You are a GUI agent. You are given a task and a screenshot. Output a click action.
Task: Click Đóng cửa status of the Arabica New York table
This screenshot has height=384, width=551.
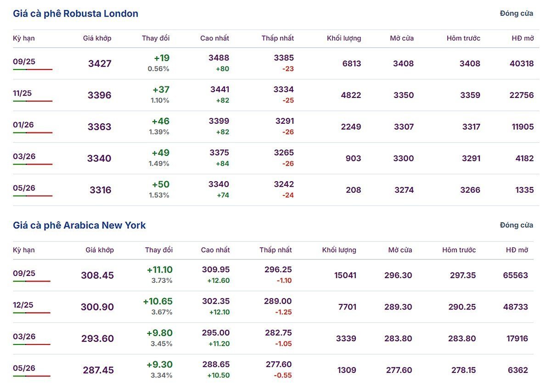[x=516, y=225]
